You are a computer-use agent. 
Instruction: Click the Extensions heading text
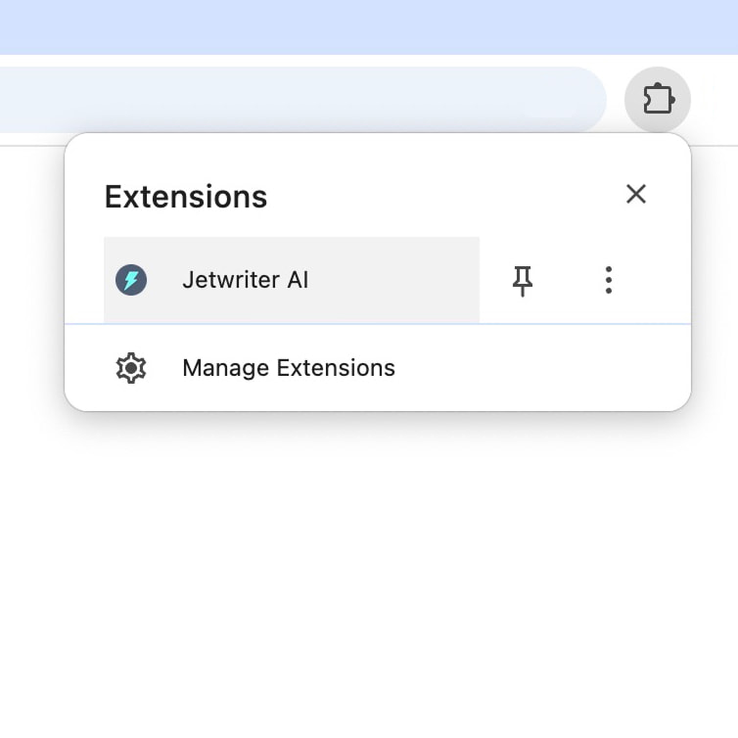pos(186,197)
